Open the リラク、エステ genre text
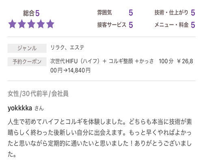The image size is (203, 163). [x=67, y=48]
